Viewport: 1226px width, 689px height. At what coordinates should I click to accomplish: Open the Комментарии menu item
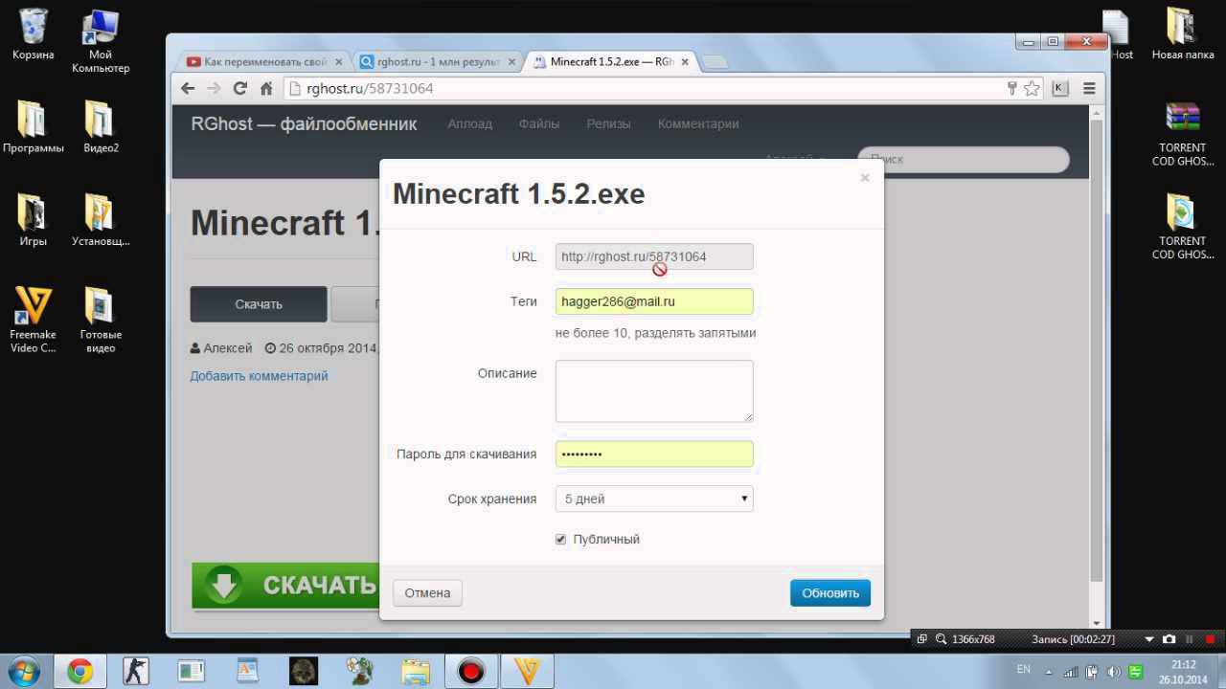click(x=698, y=123)
